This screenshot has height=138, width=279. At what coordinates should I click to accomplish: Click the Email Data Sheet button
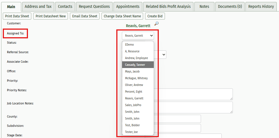pos(85,16)
